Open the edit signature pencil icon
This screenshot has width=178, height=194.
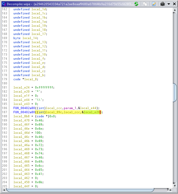(x=154, y=4)
